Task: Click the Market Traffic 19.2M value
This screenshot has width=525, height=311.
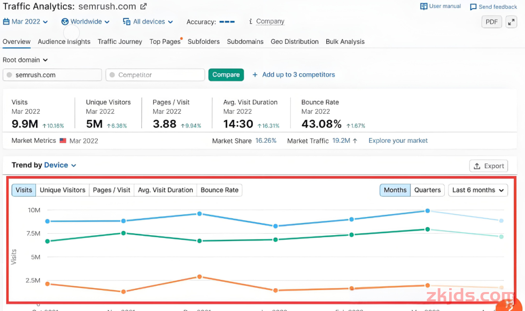Action: [x=341, y=140]
